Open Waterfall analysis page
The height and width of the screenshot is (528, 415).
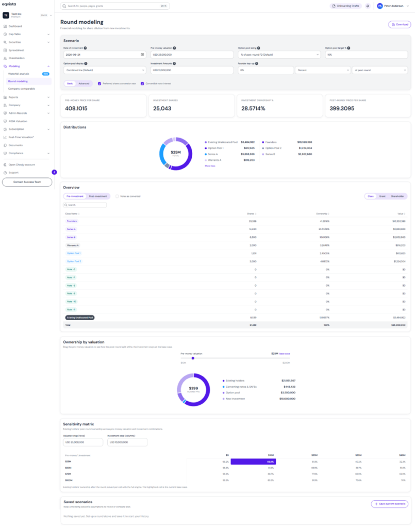[x=19, y=74]
